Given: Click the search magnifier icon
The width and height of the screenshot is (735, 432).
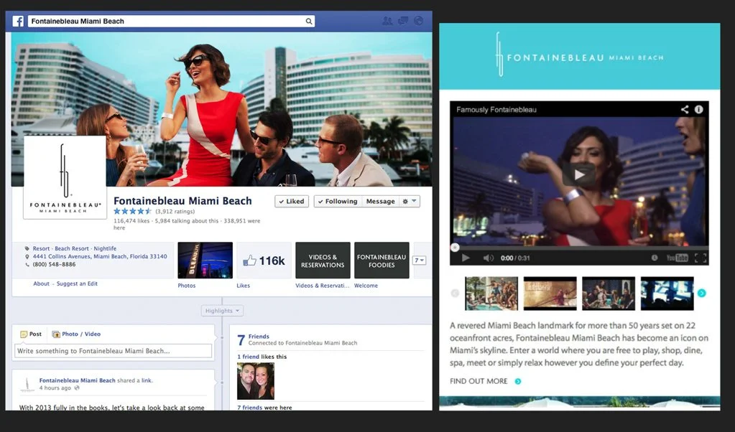Looking at the screenshot, I should pyautogui.click(x=308, y=21).
